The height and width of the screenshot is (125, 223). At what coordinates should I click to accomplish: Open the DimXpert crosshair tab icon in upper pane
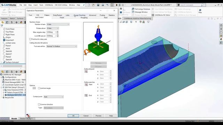(x=16, y=22)
